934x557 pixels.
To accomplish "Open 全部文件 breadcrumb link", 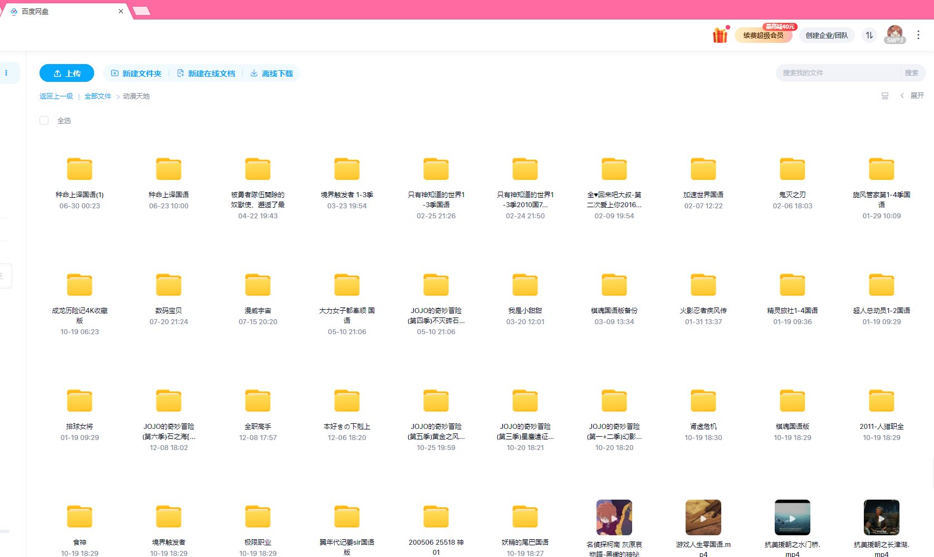I will [98, 96].
